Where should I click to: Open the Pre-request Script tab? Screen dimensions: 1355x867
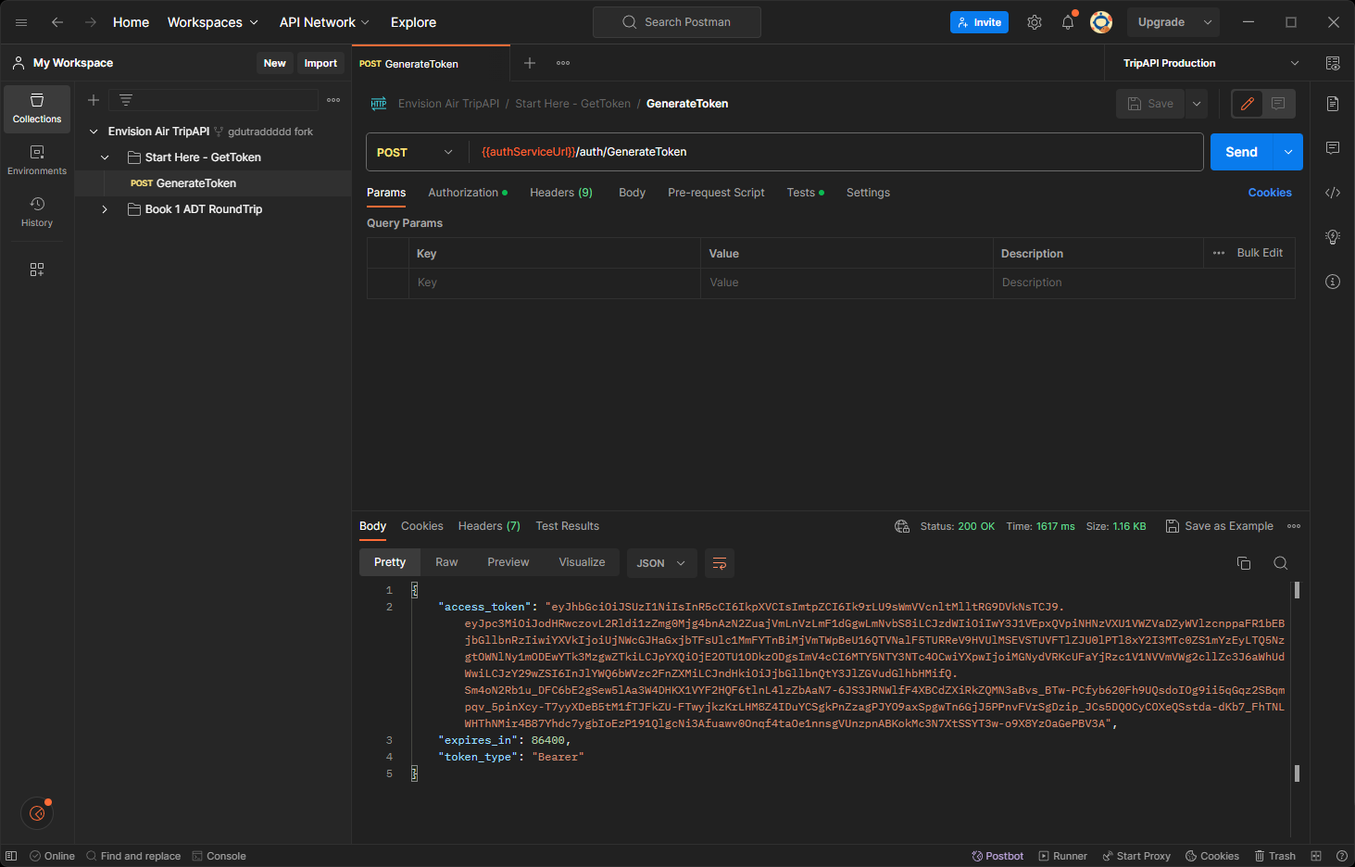(x=716, y=193)
